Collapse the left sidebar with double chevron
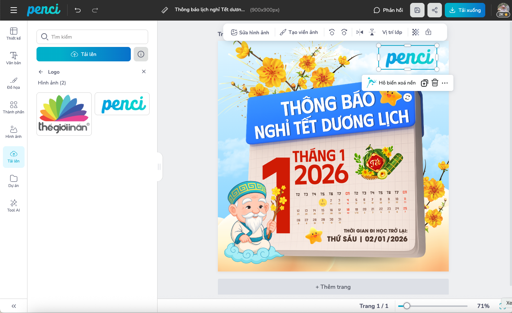 pyautogui.click(x=14, y=306)
